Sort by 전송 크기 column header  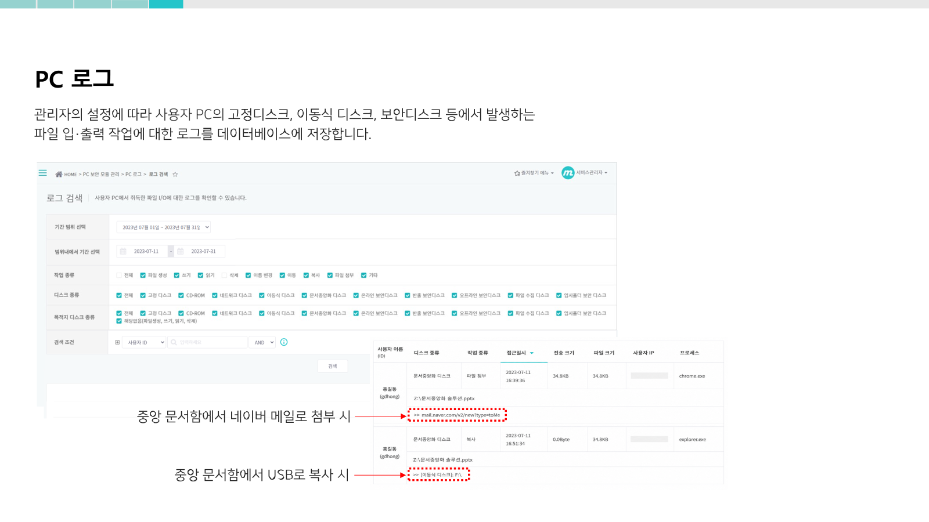[x=564, y=353]
